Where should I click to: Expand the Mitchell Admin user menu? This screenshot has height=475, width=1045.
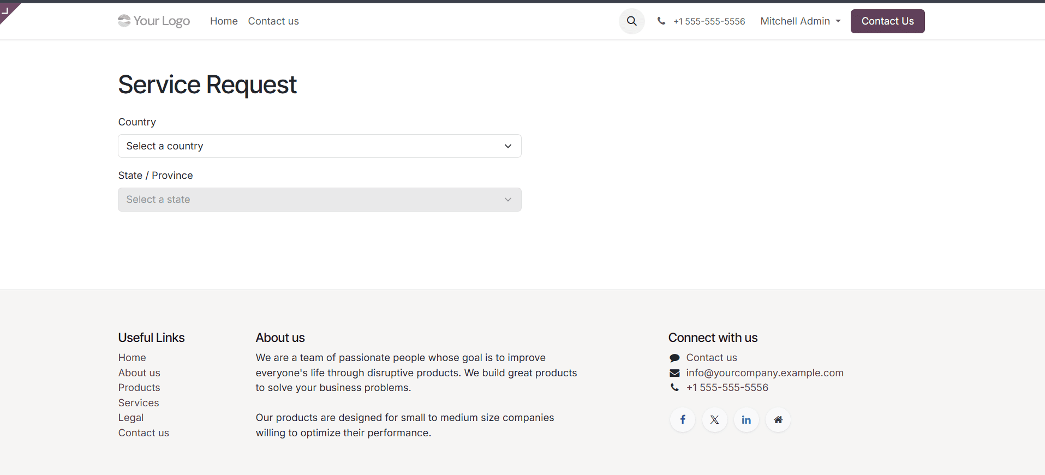[801, 21]
